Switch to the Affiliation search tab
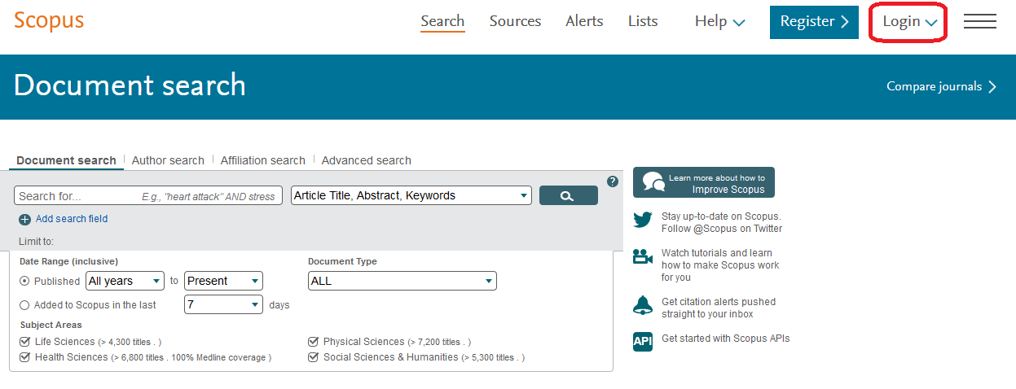 263,160
